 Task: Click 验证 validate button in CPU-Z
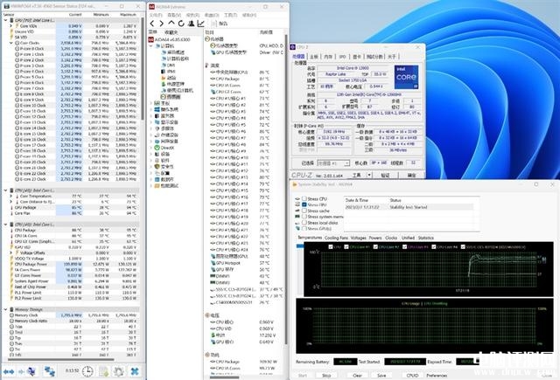[x=385, y=176]
